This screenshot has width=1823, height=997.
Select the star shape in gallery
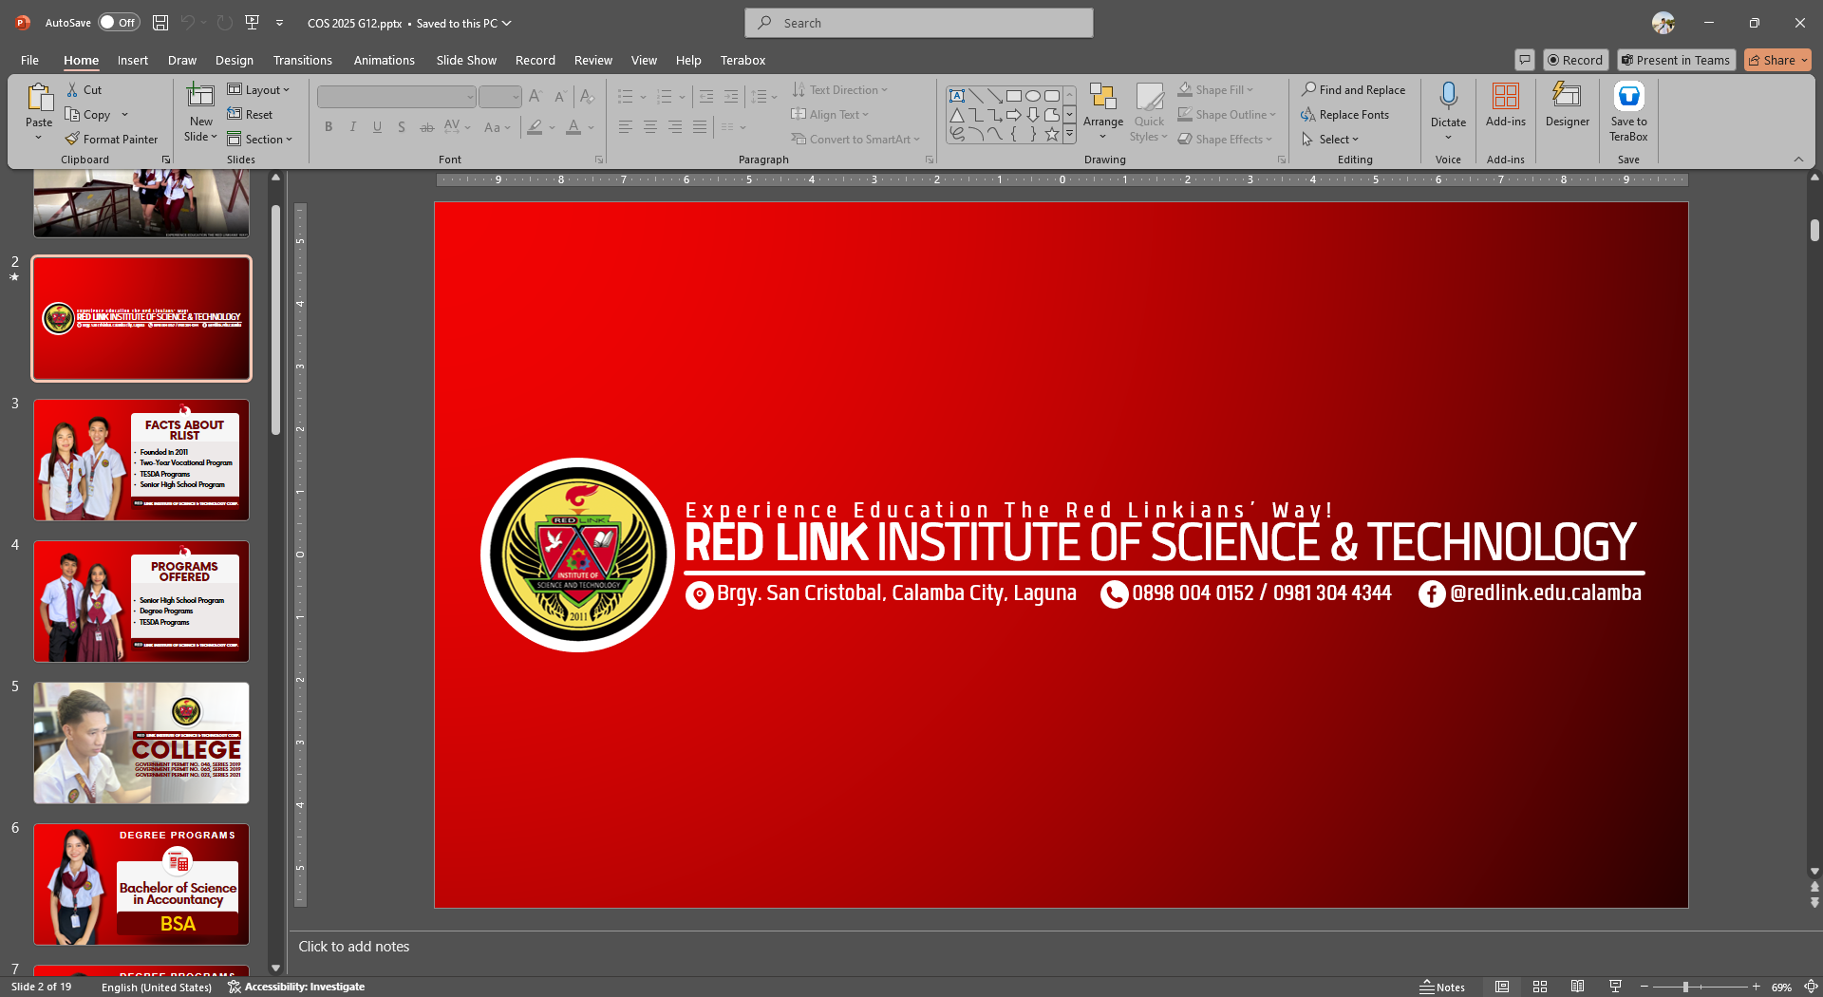pos(1052,134)
